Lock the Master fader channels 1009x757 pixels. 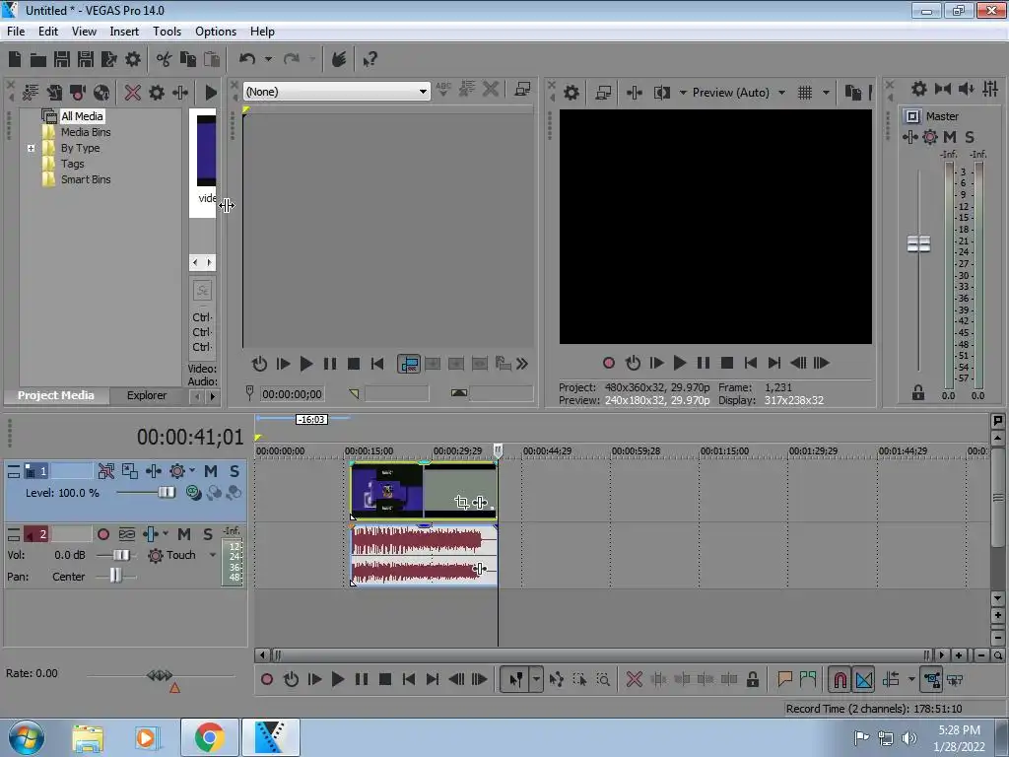click(918, 392)
